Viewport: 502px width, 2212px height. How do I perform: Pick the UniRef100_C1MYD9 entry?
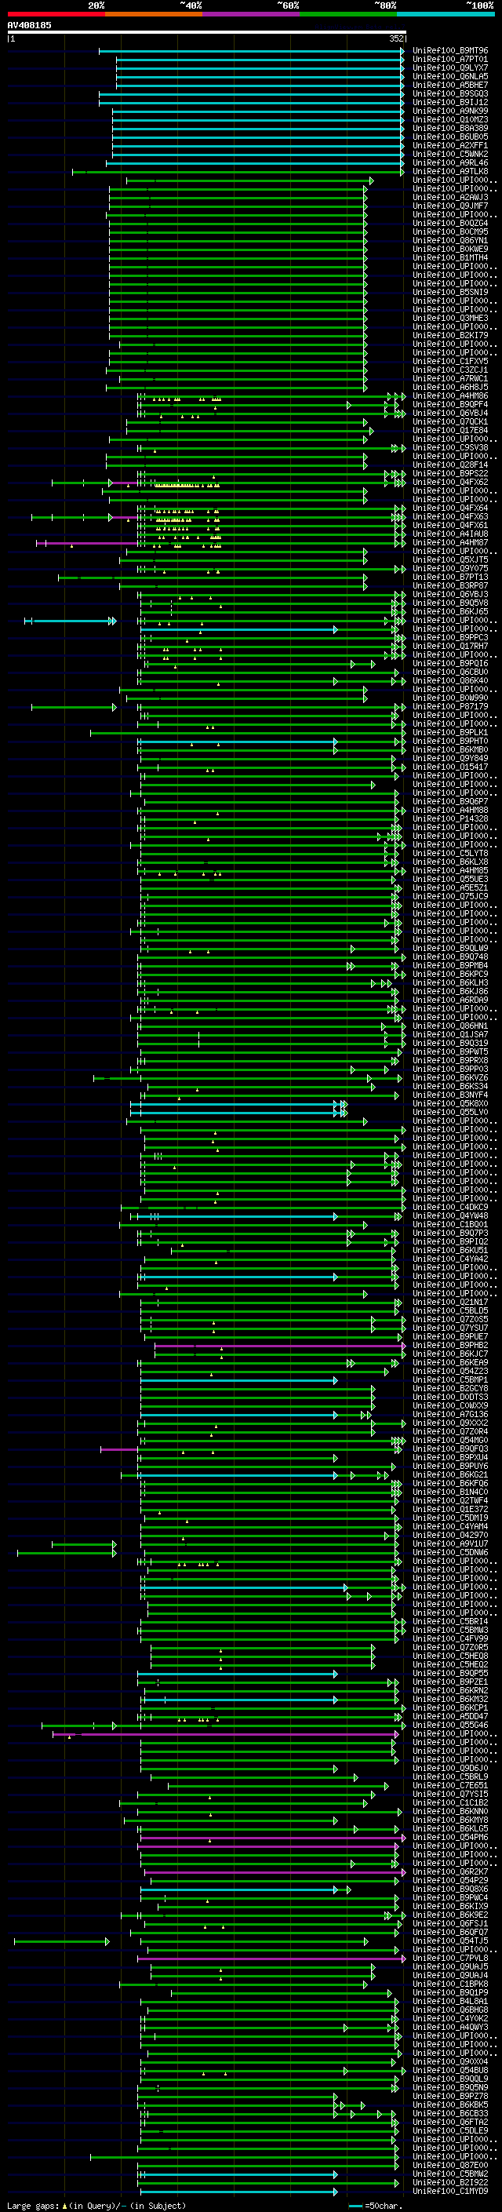pos(449,2192)
